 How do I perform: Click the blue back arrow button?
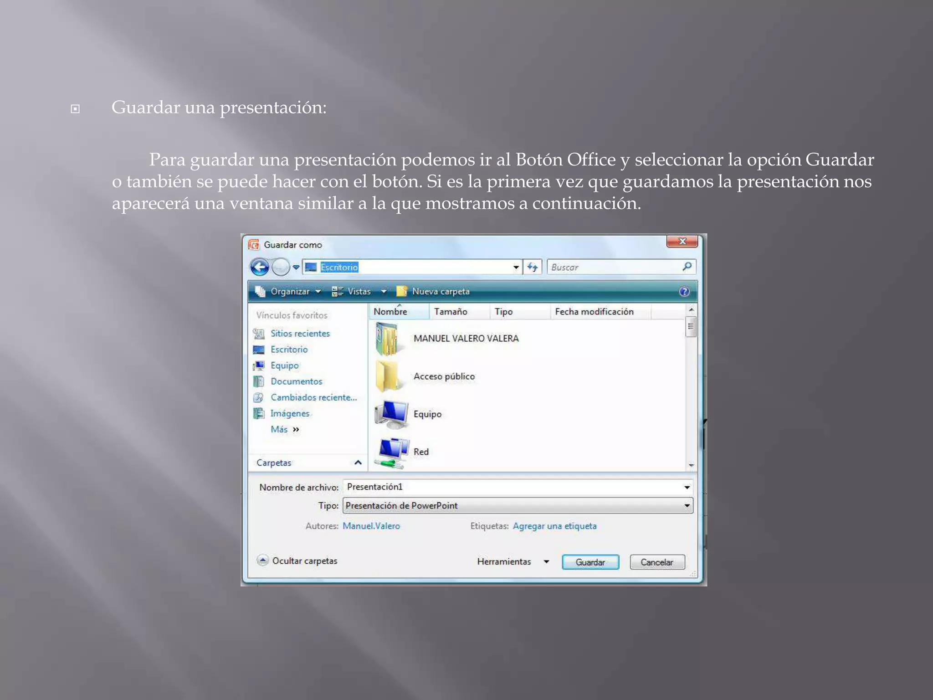260,267
